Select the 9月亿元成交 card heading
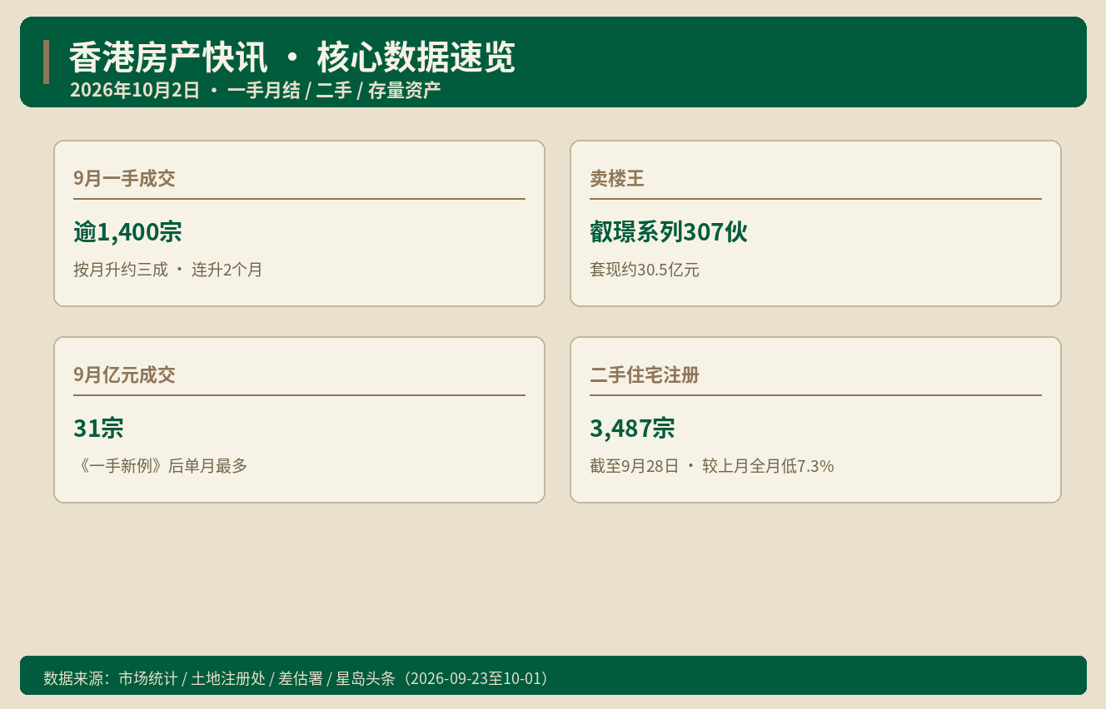1106x709 pixels. tap(124, 374)
